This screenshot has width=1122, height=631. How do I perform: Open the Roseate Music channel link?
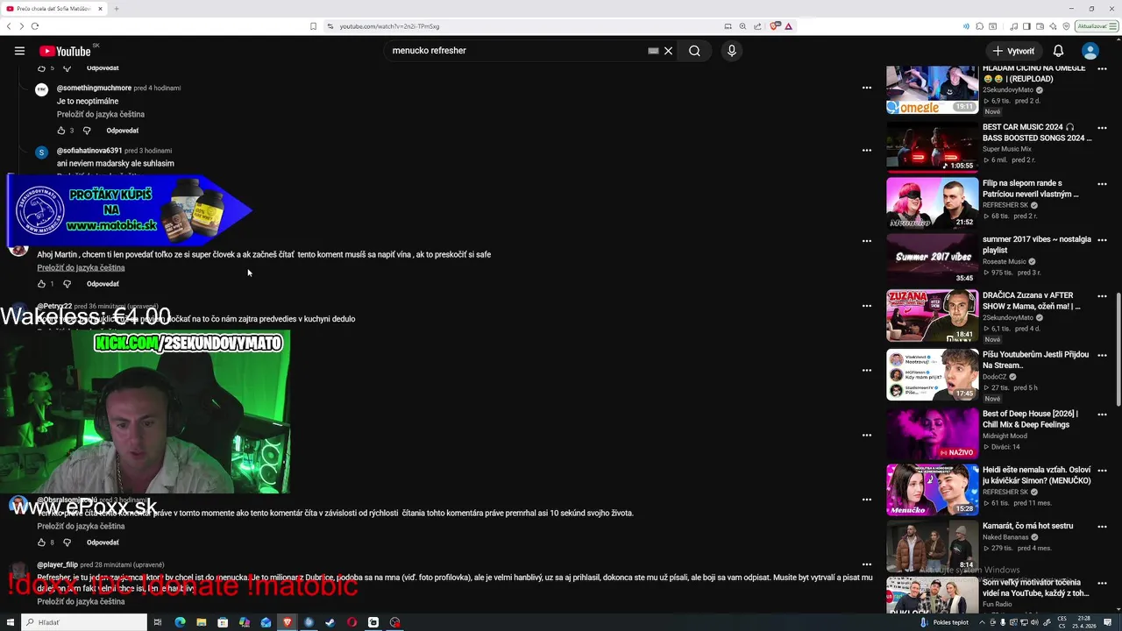1005,261
